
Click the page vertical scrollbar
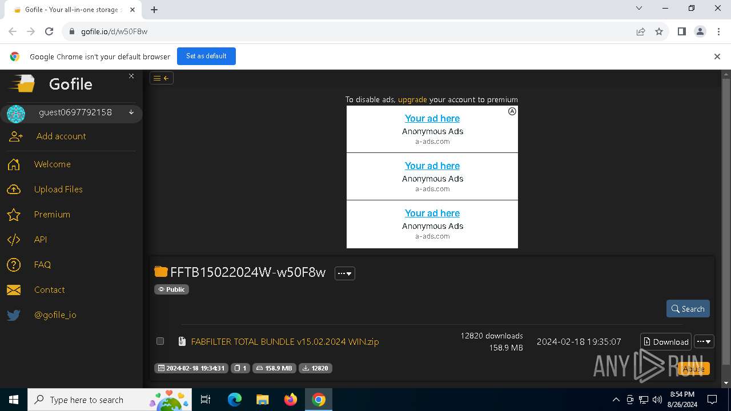(x=726, y=221)
